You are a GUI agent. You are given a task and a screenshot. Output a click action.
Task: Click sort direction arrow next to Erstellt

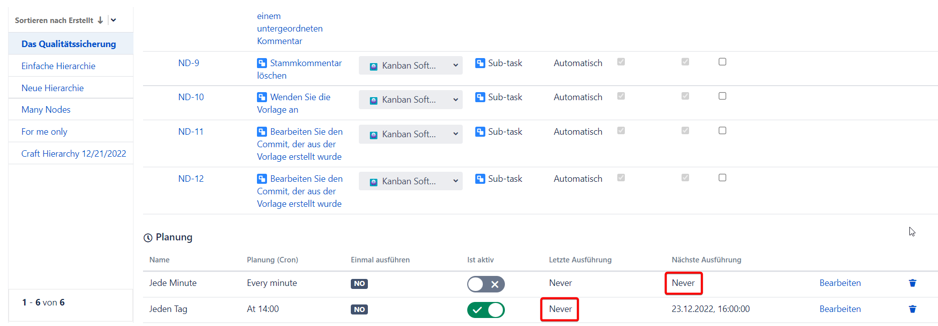[100, 21]
